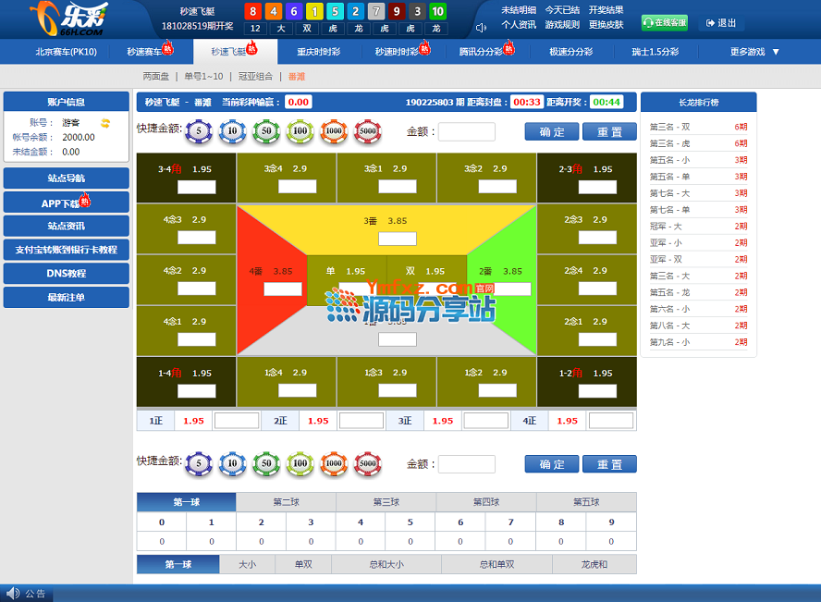
Task: Click the top 金额 amount input field
Action: pyautogui.click(x=466, y=132)
